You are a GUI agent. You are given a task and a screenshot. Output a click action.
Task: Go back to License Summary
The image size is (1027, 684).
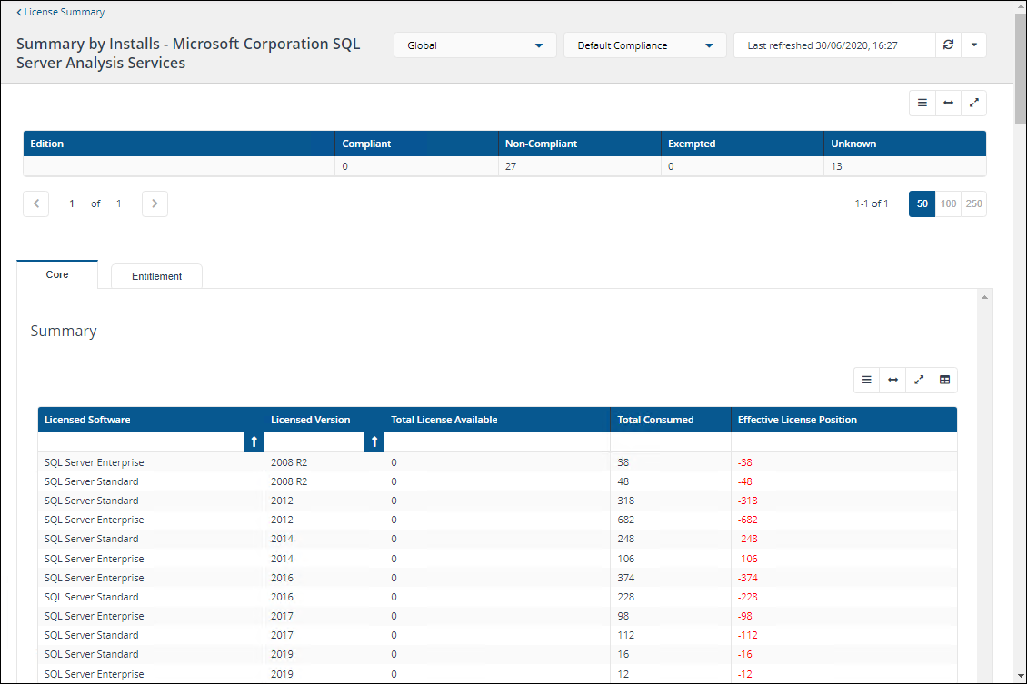coord(61,13)
